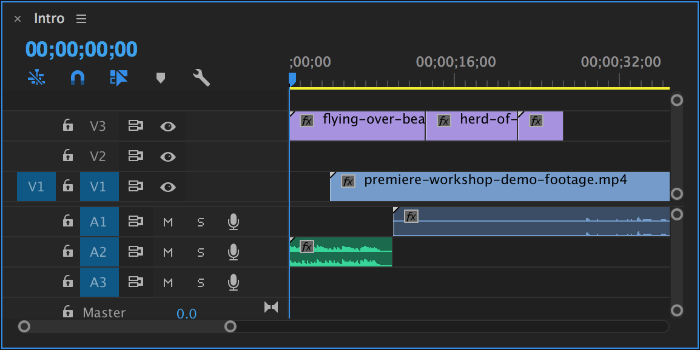The height and width of the screenshot is (350, 700).
Task: Click the fx badge on premiere-workshop-demo-footage.mp4
Action: tap(348, 180)
